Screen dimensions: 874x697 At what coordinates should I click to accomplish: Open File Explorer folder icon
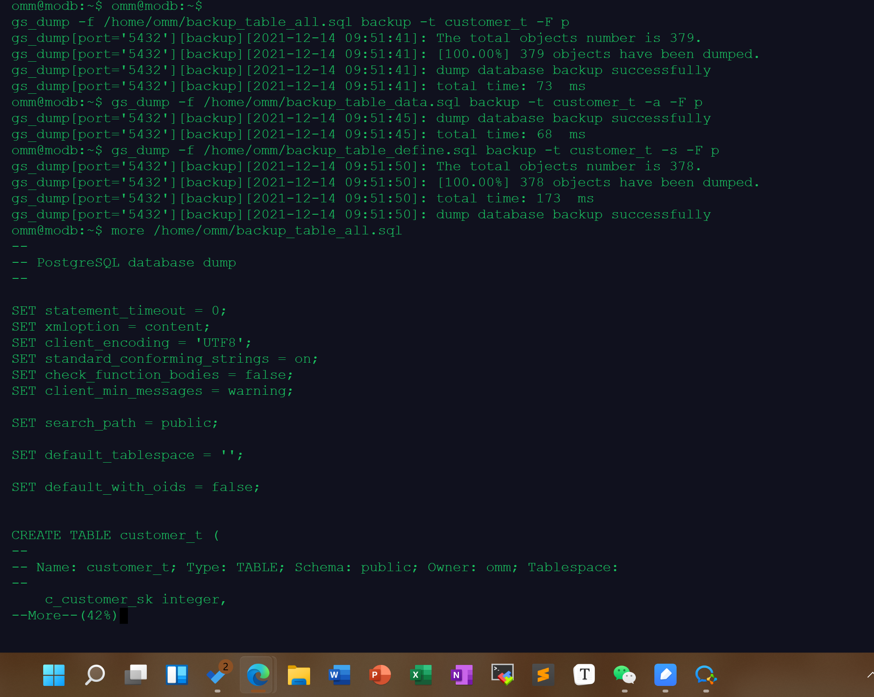tap(299, 675)
